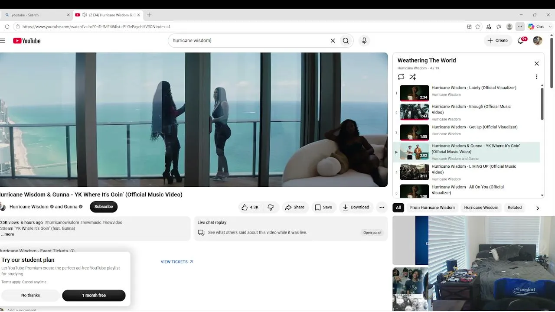Click the playlist panel scrollbar

coord(542,104)
